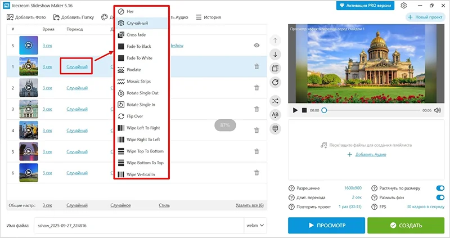Open transition dropdown for slide 4

tap(77, 131)
